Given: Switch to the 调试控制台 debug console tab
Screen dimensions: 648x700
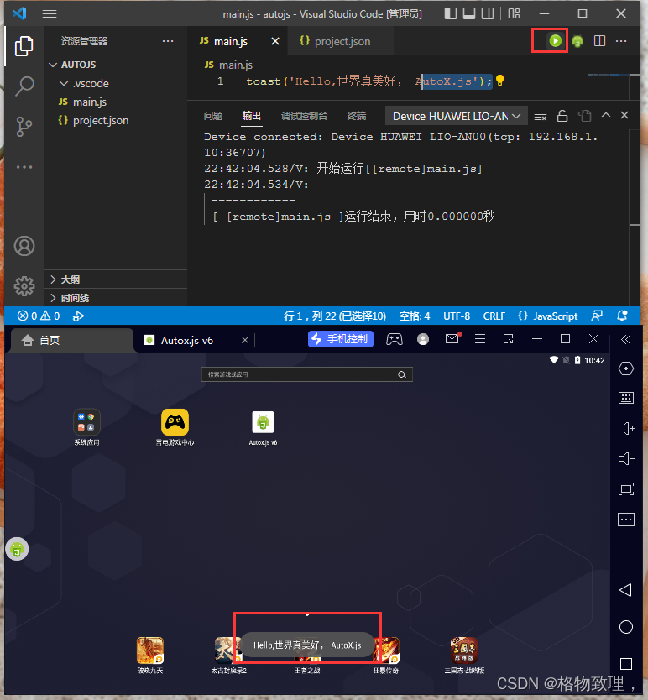Looking at the screenshot, I should click(x=304, y=116).
